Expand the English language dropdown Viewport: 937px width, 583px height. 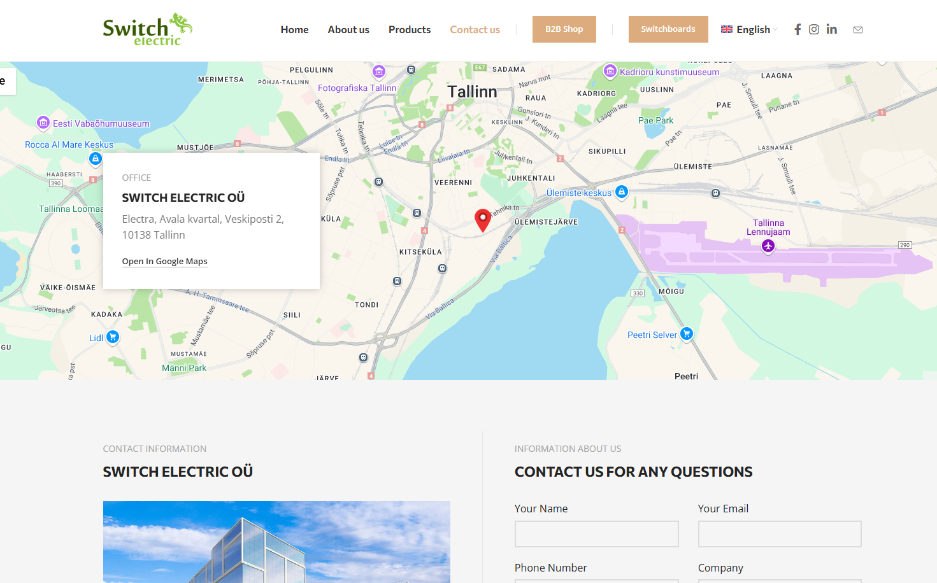[x=749, y=30]
